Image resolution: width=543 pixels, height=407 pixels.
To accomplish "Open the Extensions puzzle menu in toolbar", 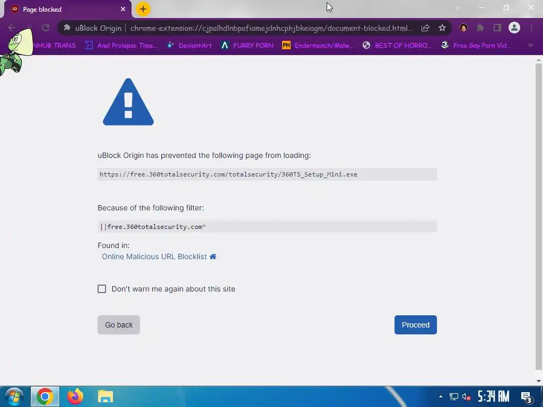I will (x=480, y=28).
